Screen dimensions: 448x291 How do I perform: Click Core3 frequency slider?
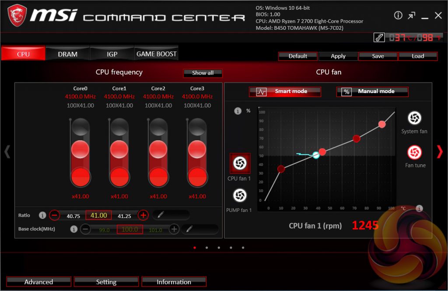[197, 152]
